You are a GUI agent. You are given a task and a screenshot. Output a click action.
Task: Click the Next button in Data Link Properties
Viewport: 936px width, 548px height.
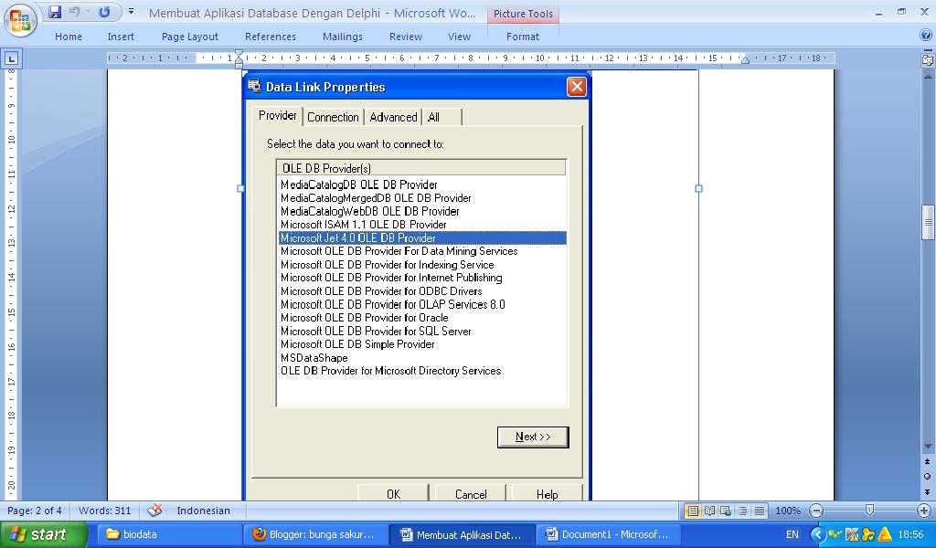point(533,437)
